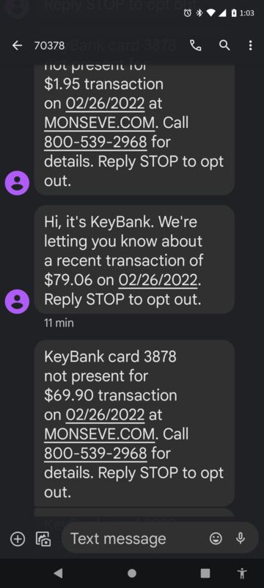Screen dimensions: 264x588
Task: Tap the date link in the $79.06 message
Action: tap(158, 280)
